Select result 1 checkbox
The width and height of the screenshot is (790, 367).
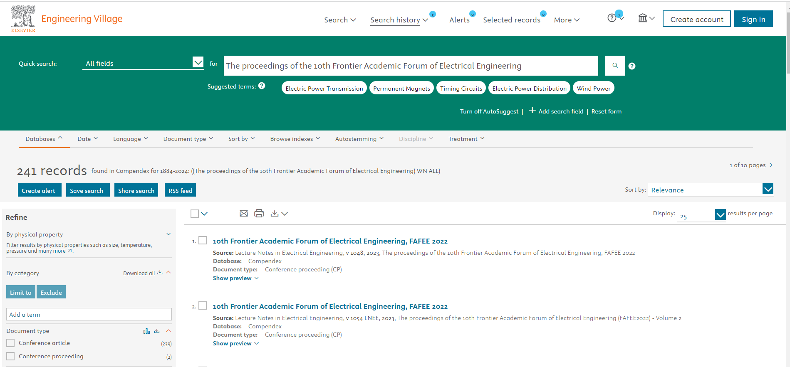coord(203,240)
